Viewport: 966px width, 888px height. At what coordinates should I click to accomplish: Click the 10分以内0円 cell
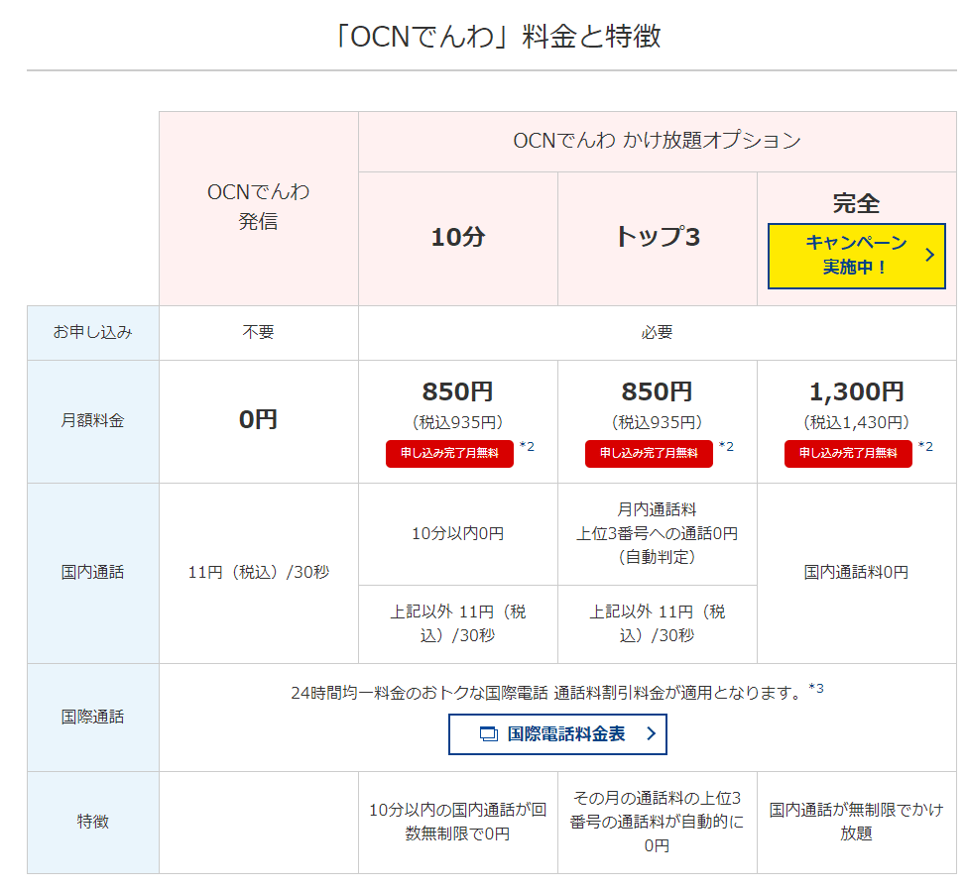click(458, 534)
